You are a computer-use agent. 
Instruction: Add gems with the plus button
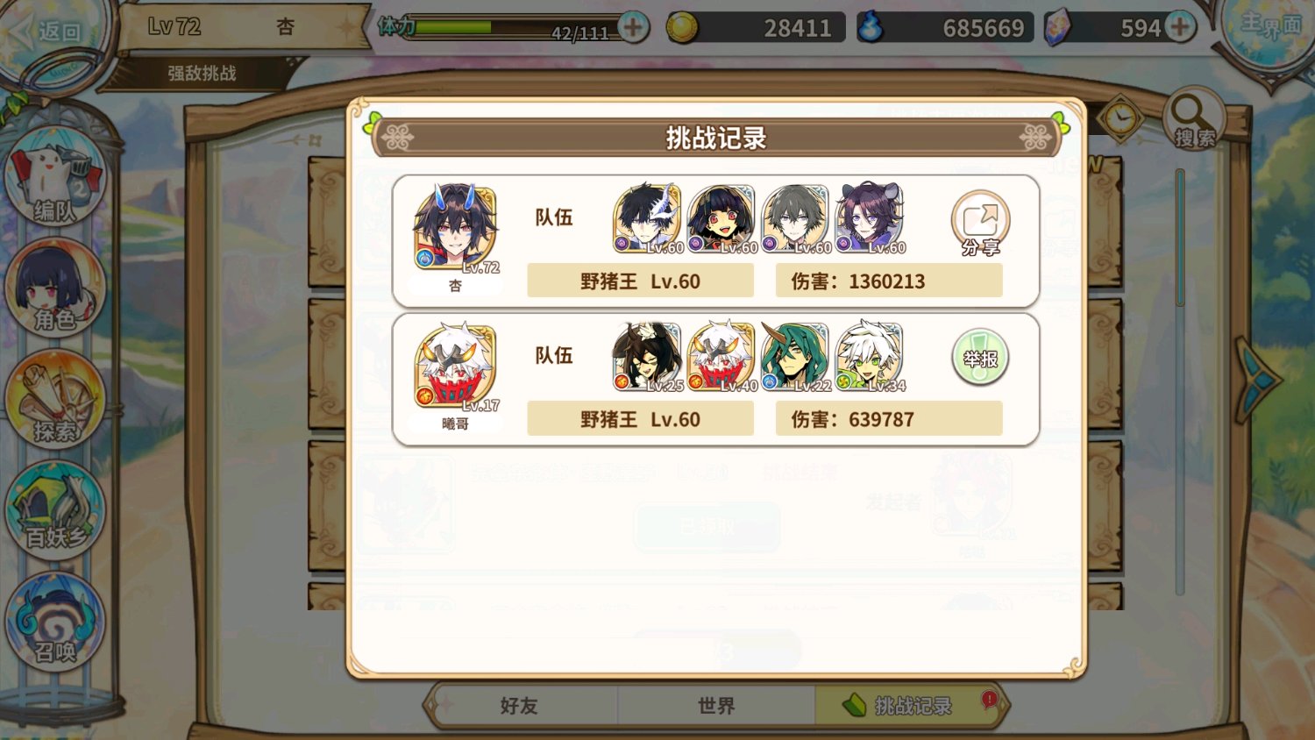pos(1180,27)
